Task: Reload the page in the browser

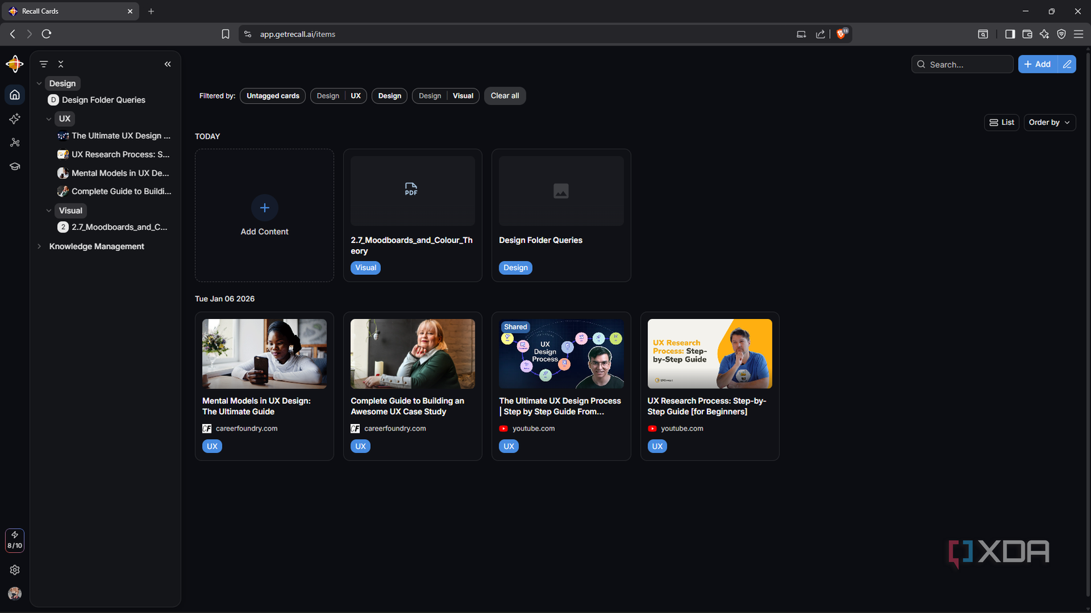Action: tap(46, 34)
